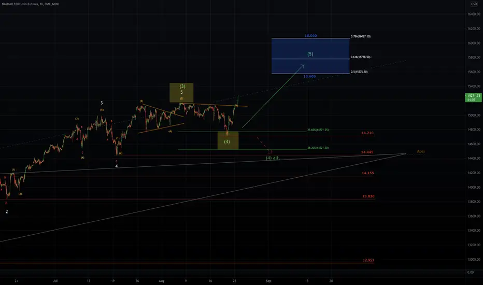Select the red 12.953 level label
Image resolution: width=483 pixels, height=285 pixels.
[368, 260]
